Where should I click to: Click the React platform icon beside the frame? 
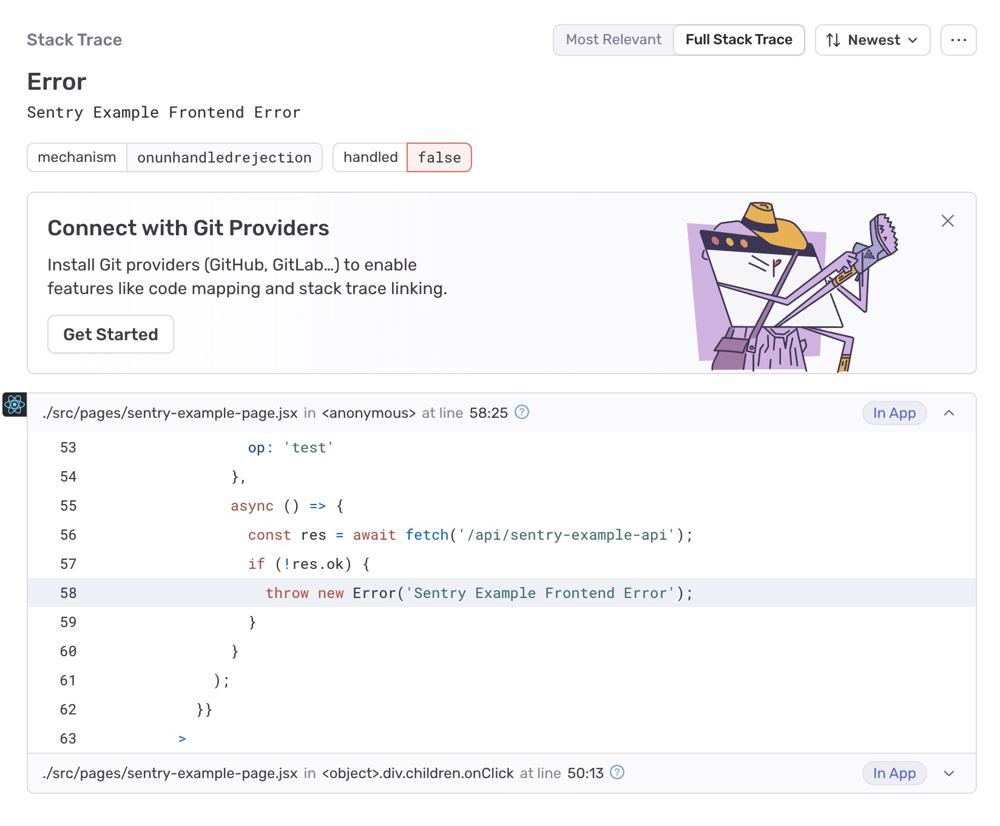pyautogui.click(x=15, y=405)
